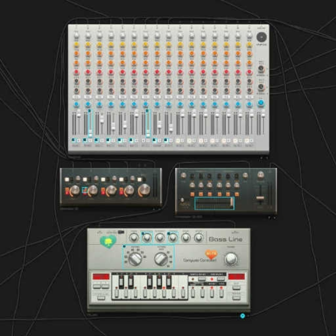Click the rightmost of four step buttons beside Bass Line keyboard
This screenshot has width=336, height=336.
click(221, 293)
